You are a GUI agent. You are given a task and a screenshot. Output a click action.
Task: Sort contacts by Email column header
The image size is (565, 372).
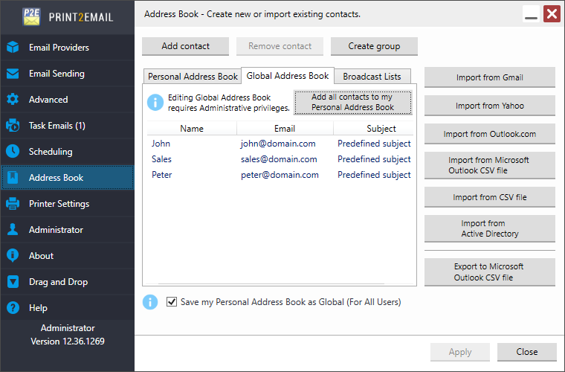coord(285,129)
